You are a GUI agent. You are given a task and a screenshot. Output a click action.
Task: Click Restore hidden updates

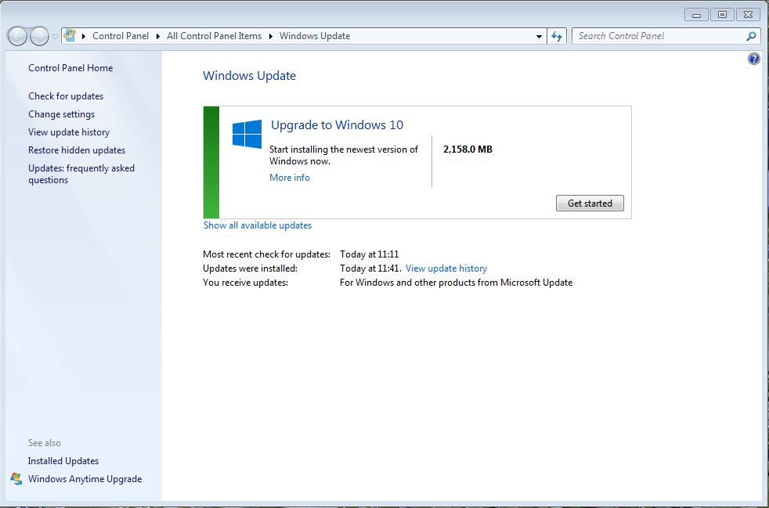click(77, 150)
